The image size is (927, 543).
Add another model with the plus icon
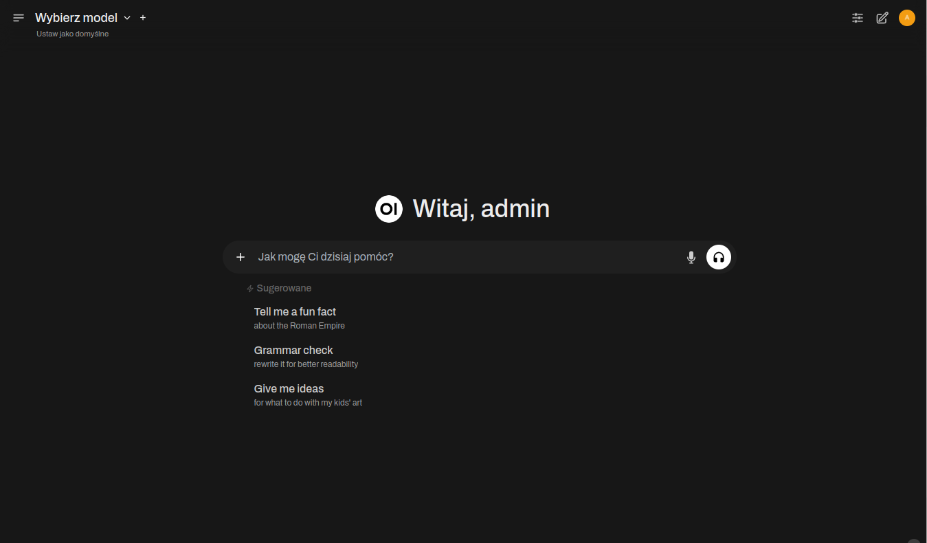pos(143,18)
